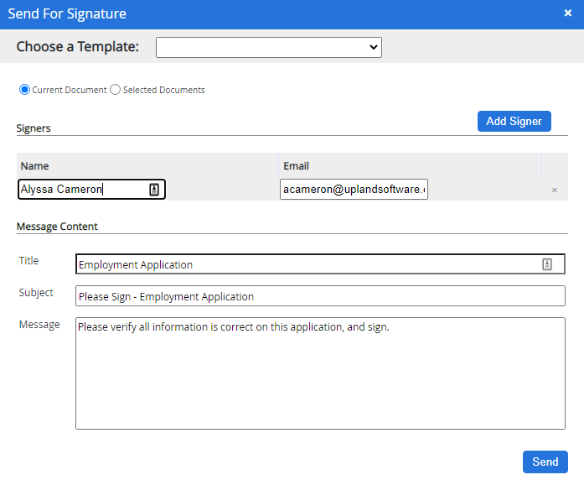Click the Signers section heading
584x480 pixels.
[34, 128]
